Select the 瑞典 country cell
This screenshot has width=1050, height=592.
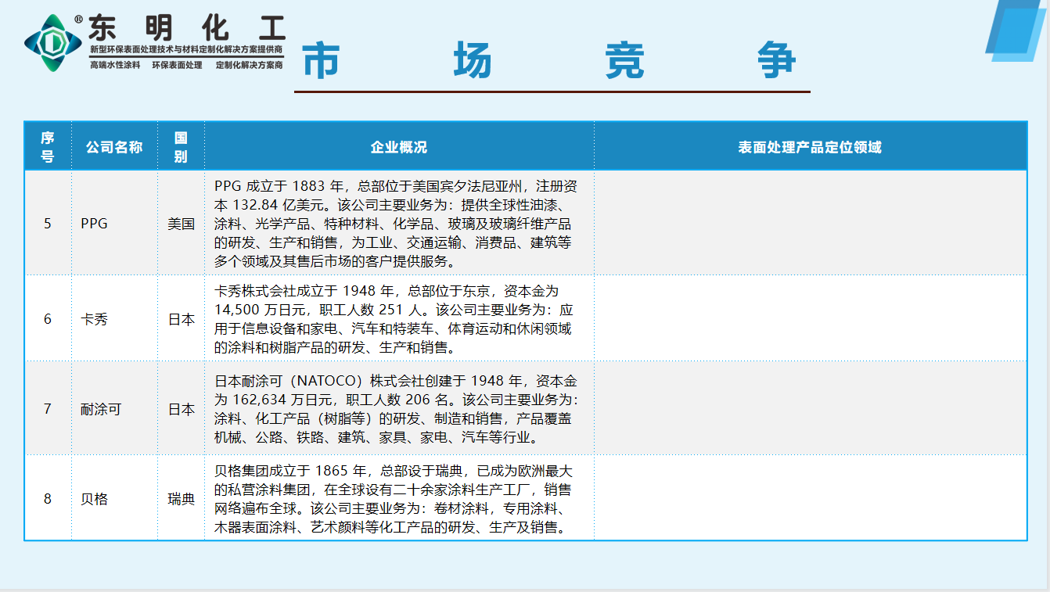(181, 497)
